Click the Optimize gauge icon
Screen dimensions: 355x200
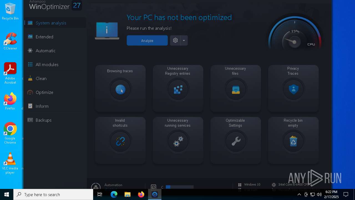pyautogui.click(x=30, y=92)
